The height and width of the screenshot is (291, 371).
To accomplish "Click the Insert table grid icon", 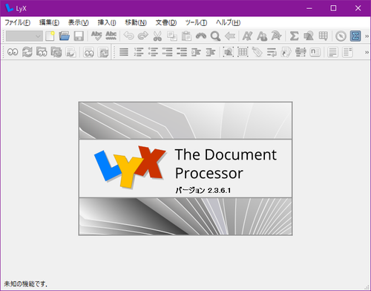I will click(323, 36).
